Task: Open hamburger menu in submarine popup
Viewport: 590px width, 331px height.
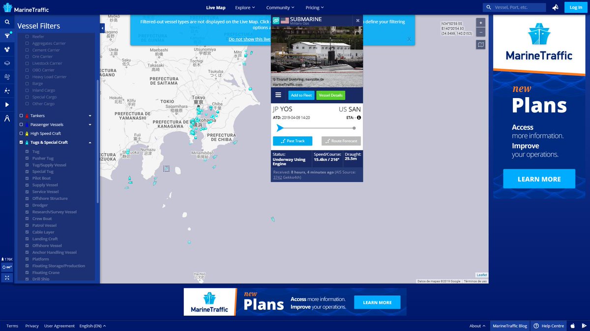Action: point(278,95)
